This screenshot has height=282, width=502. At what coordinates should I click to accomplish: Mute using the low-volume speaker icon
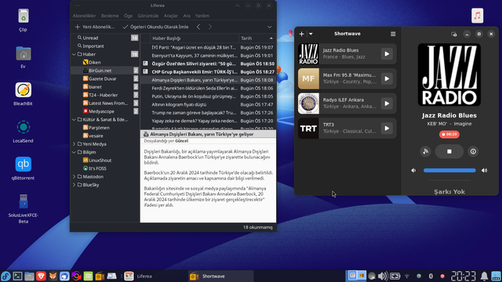413,171
